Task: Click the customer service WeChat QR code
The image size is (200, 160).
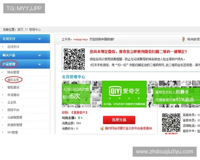Action: click(x=171, y=123)
